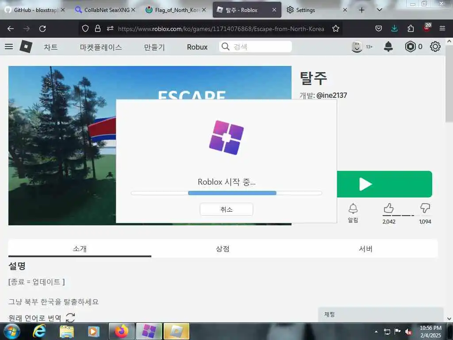Open Windows Explorer folder in taskbar

66,331
